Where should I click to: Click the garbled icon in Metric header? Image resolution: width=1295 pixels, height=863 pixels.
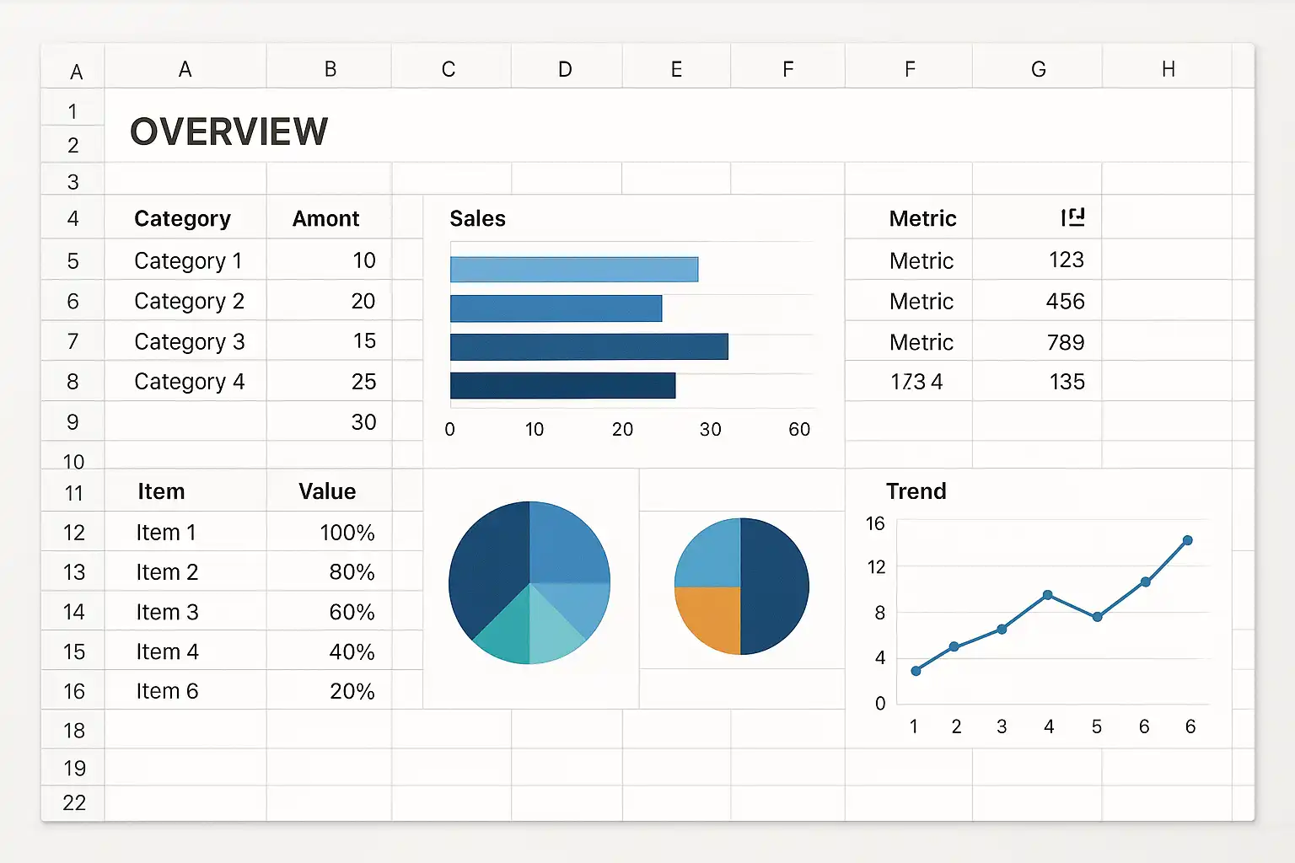[1072, 217]
